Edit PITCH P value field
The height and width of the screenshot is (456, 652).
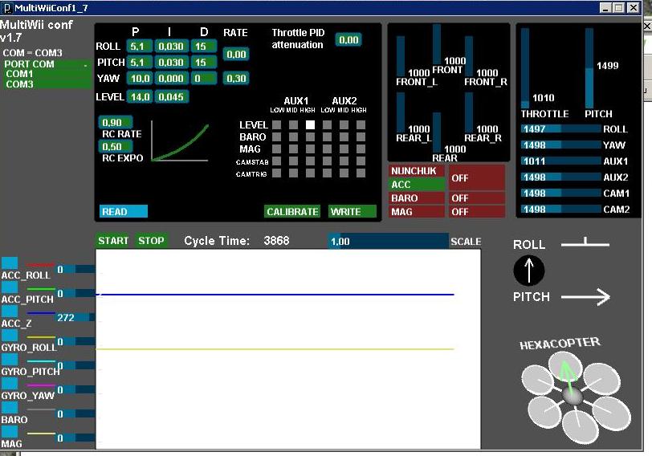click(139, 63)
